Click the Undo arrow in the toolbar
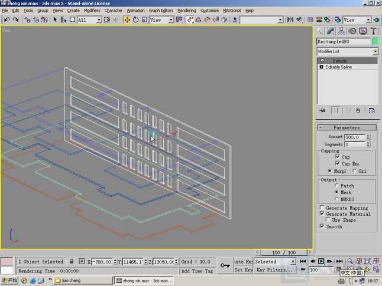Image resolution: width=382 pixels, height=286 pixels. pos(7,19)
